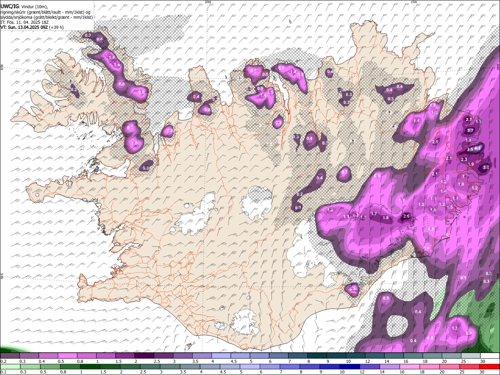Click the Mýrdalsjökull glacier white area
500x375 pixels.
pos(245,322)
